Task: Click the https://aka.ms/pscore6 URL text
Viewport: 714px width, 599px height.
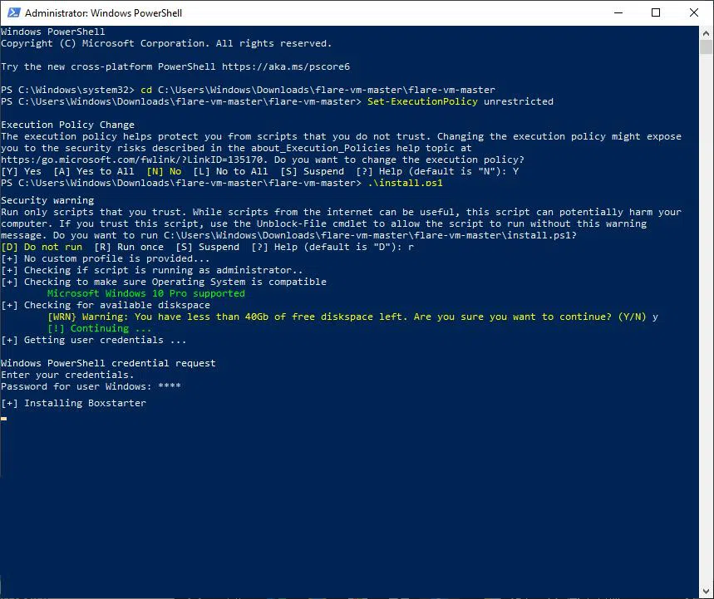Action: coord(286,66)
